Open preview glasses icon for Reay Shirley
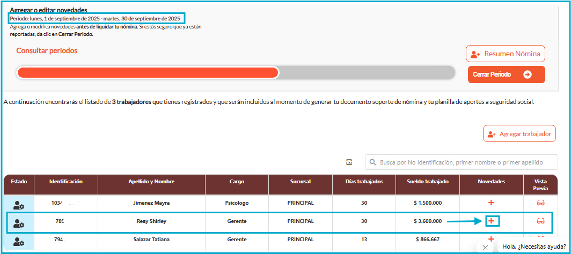571x254 pixels. [x=541, y=221]
